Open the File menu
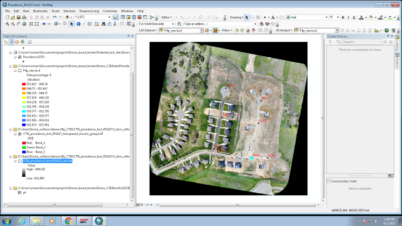402x226 pixels. point(7,11)
